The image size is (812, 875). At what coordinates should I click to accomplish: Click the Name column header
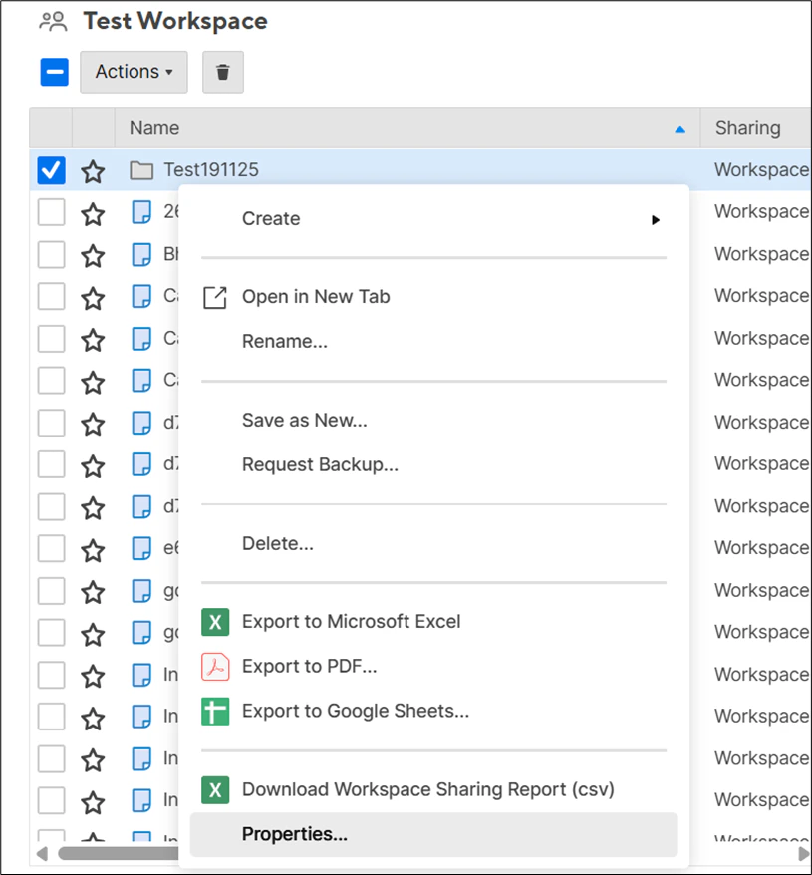pyautogui.click(x=407, y=128)
